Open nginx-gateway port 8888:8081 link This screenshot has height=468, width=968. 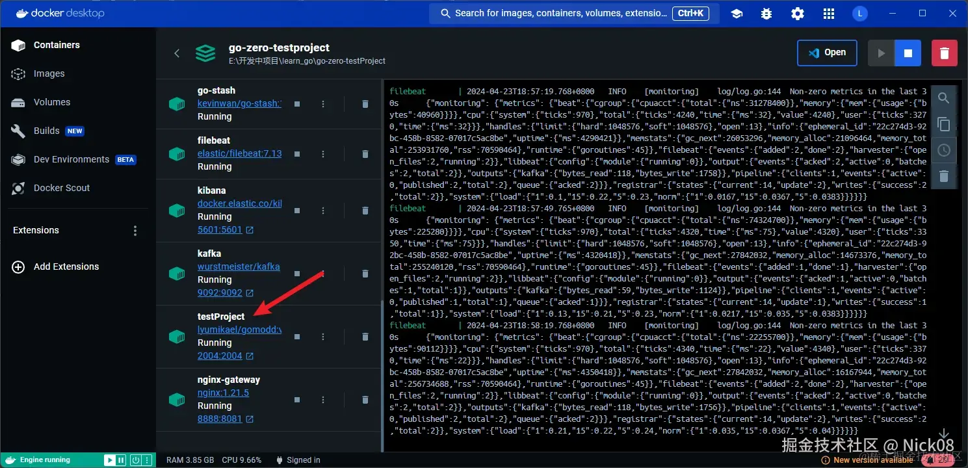click(226, 419)
